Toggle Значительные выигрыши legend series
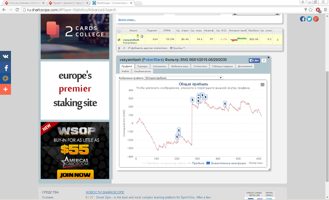Viewport: 329px width, 200px height. coord(226,163)
